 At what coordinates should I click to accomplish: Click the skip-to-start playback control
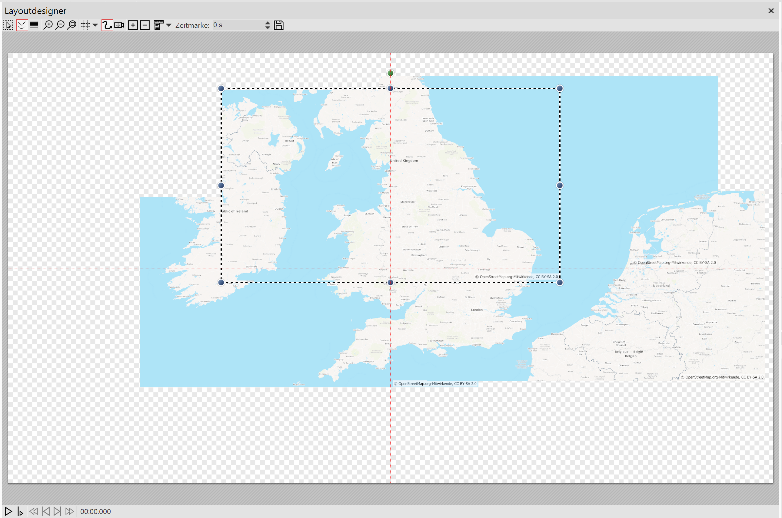coord(46,511)
